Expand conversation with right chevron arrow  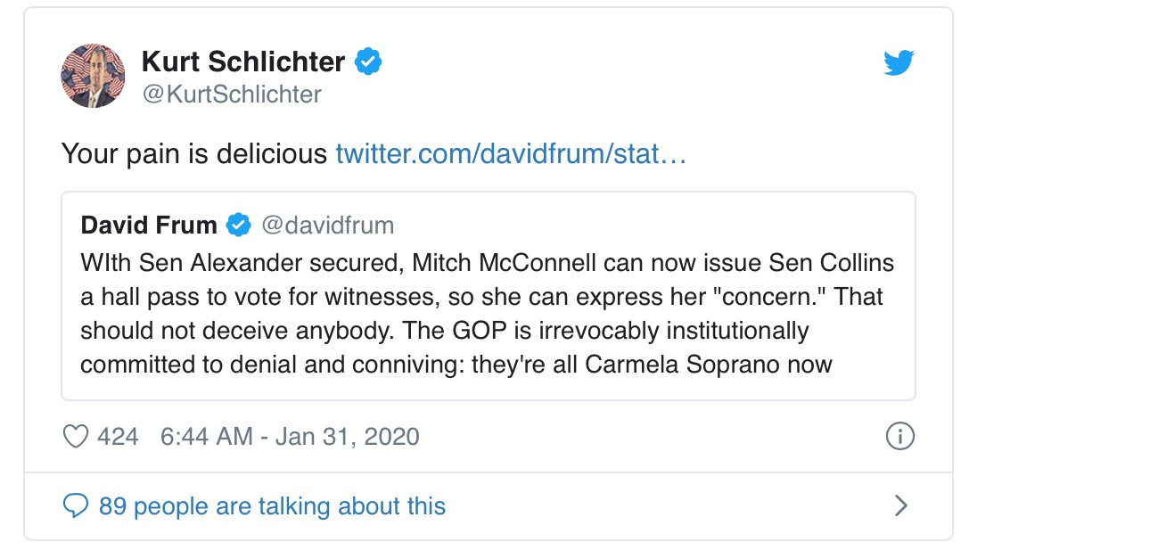click(x=900, y=506)
